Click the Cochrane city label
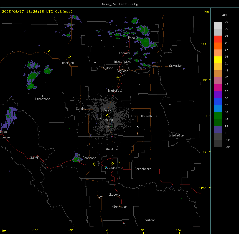Viewport: 239px width, 234px height. (x=89, y=158)
